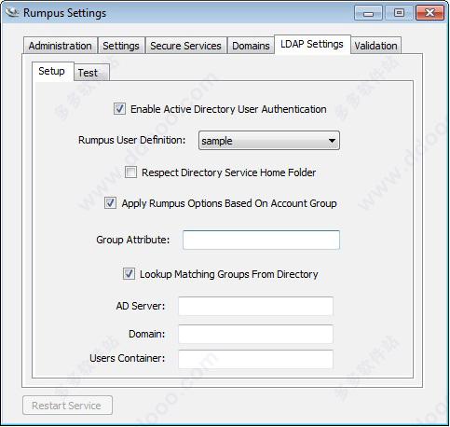450x427 pixels.
Task: Go to the Domains tab
Action: pyautogui.click(x=251, y=46)
